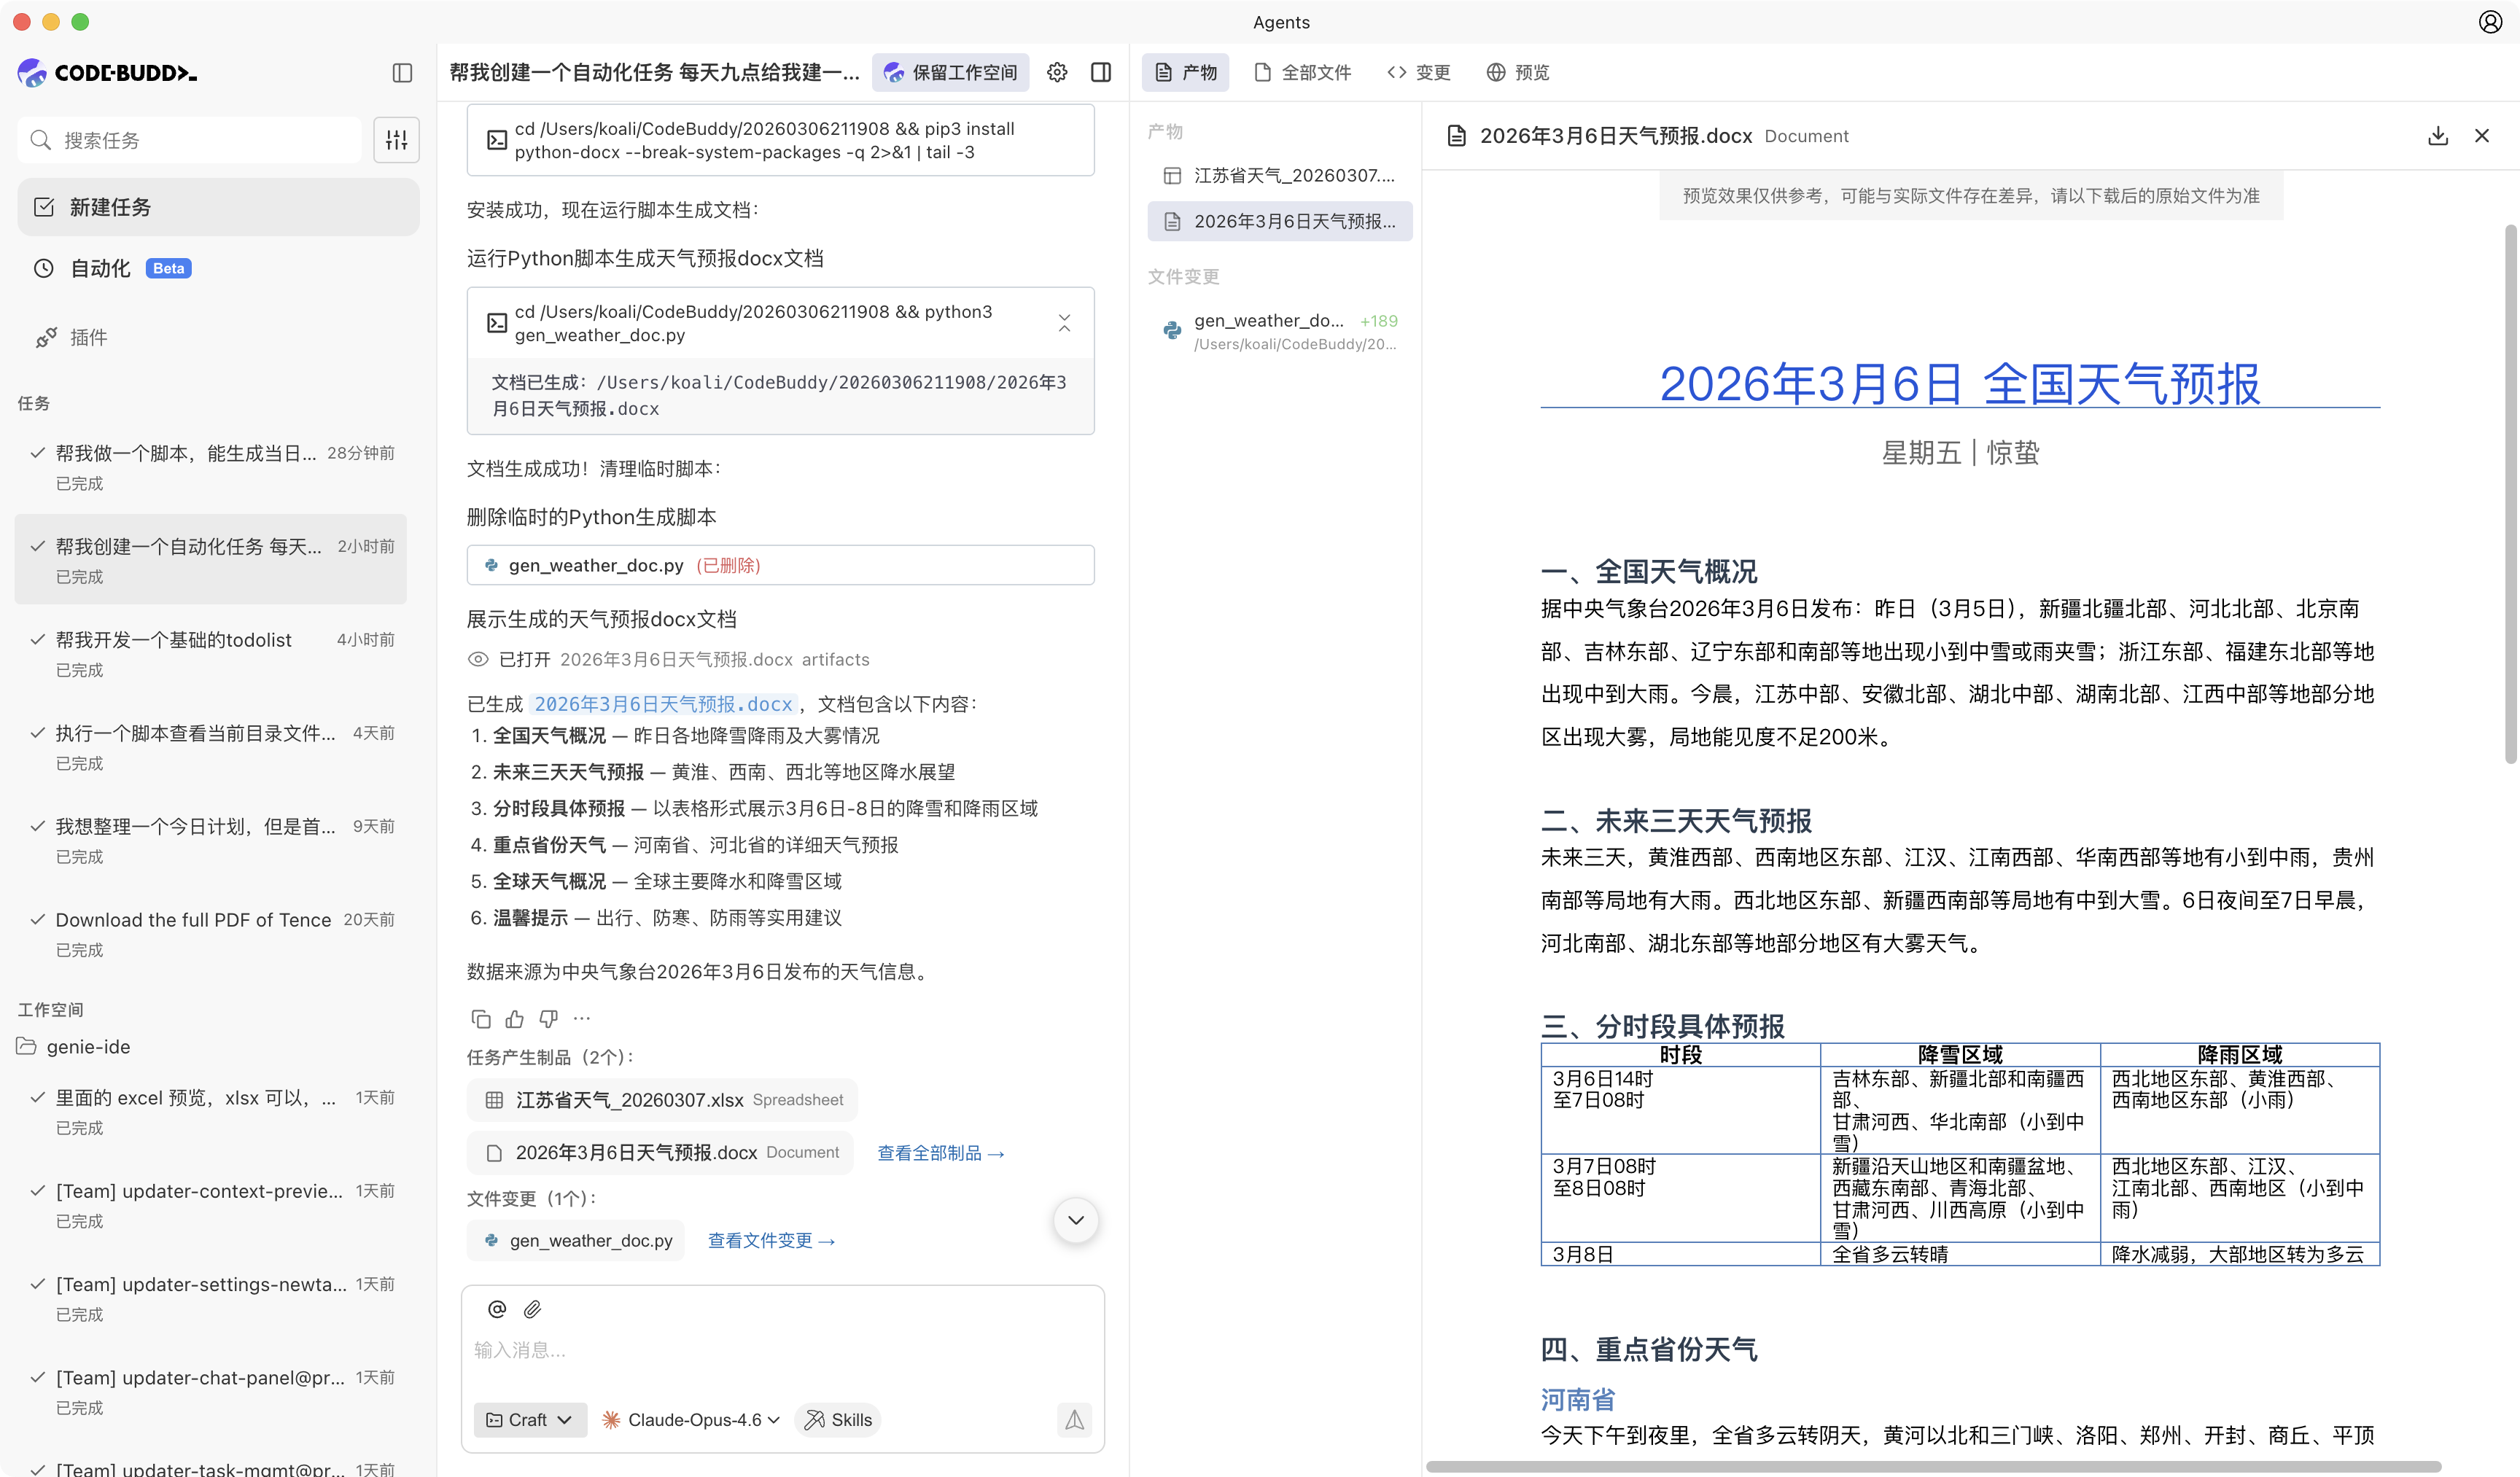
Task: Open 查看全部制品 link
Action: pos(939,1152)
